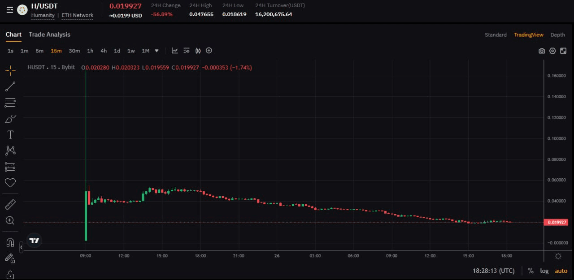Viewport: 574px width, 280px height.
Task: Select the 1h timeframe
Action: click(x=90, y=51)
